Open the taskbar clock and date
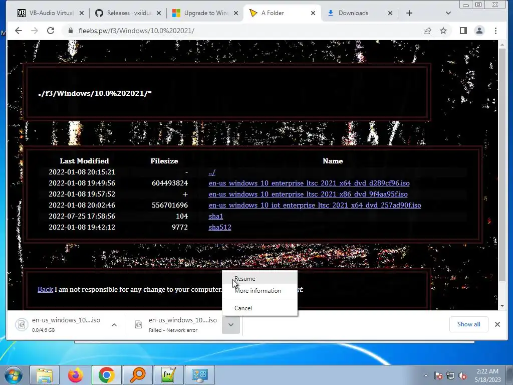This screenshot has height=385, width=513. tap(487, 375)
